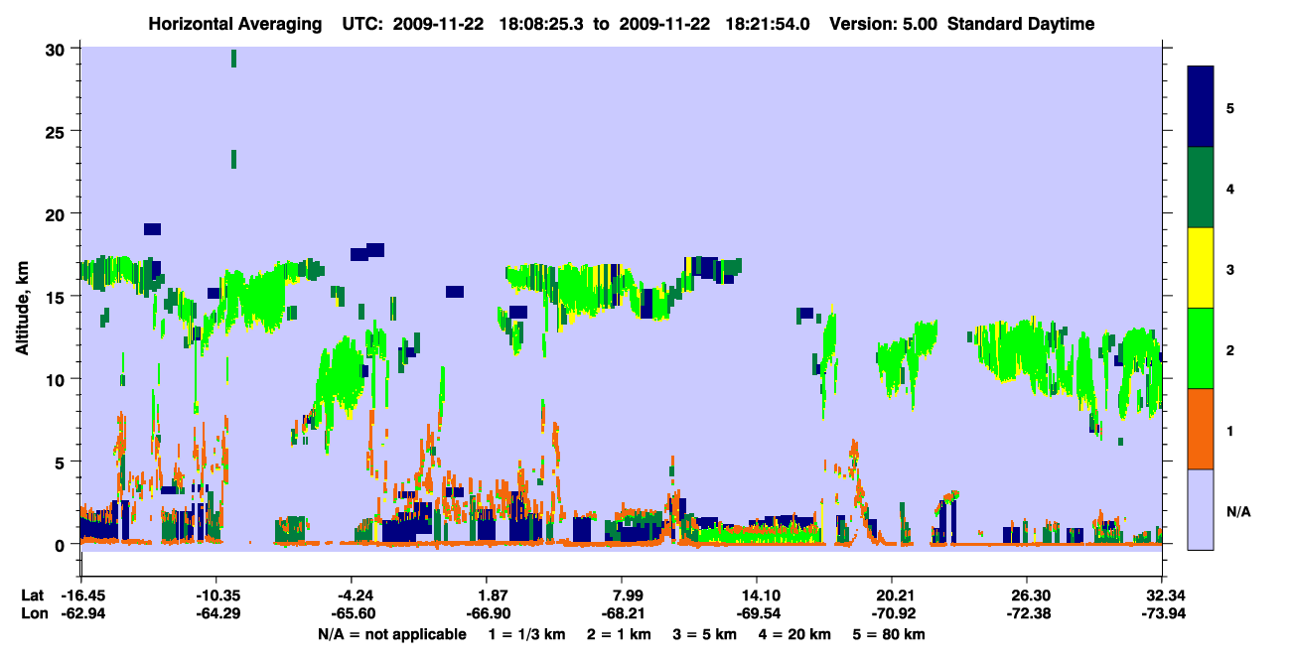Click latitude value -16.45

(80, 596)
